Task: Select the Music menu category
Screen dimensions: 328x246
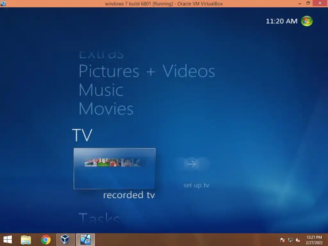Action: 101,90
